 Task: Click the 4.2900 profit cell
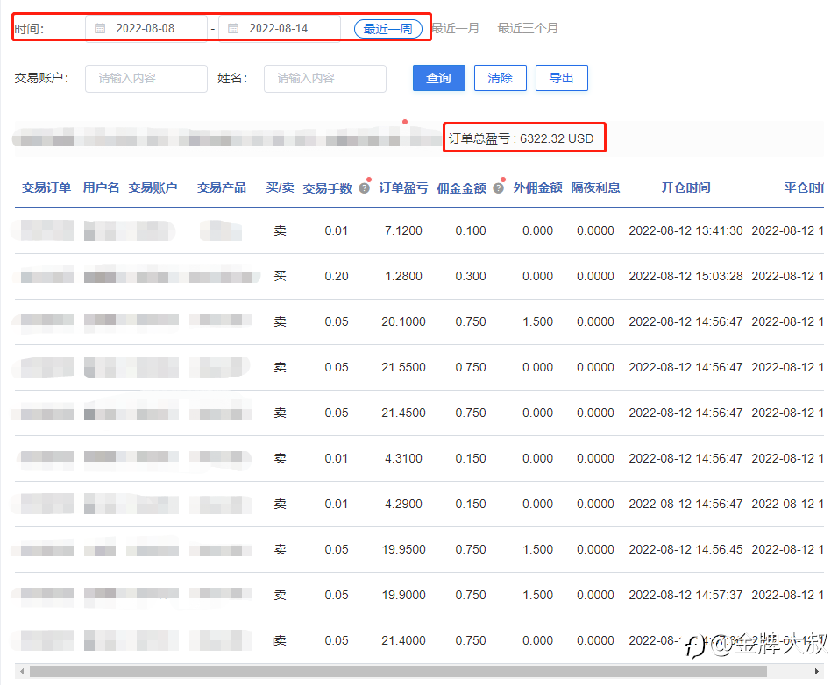403,504
